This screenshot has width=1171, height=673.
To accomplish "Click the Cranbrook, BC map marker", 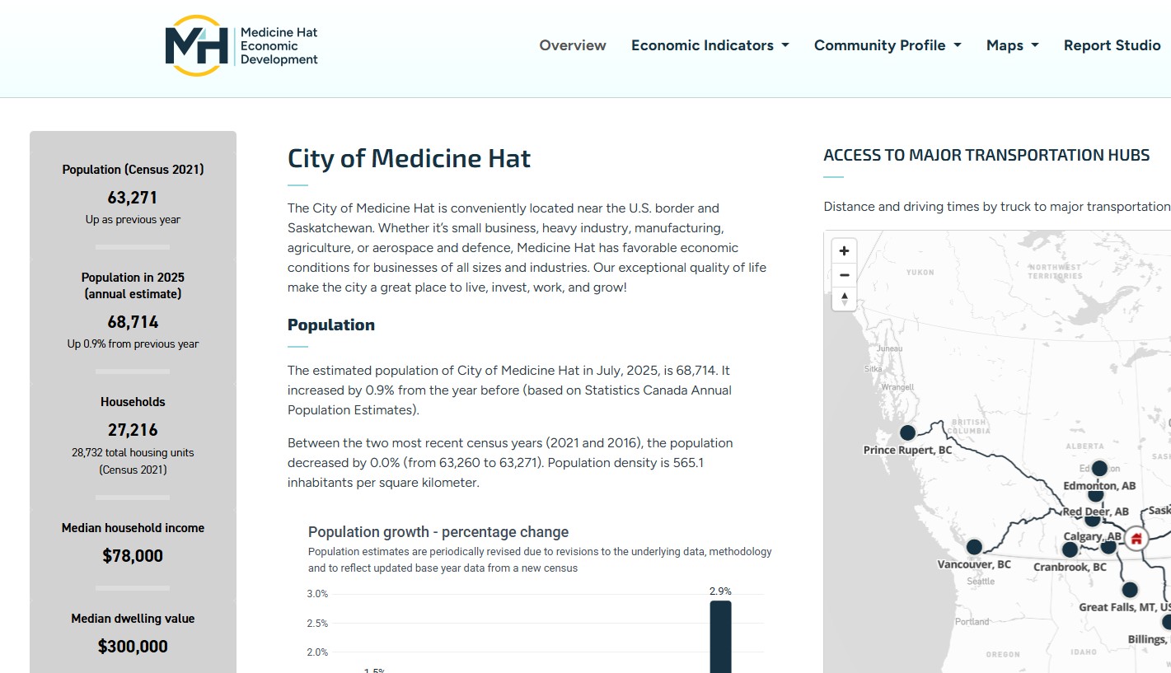I will pyautogui.click(x=1070, y=549).
